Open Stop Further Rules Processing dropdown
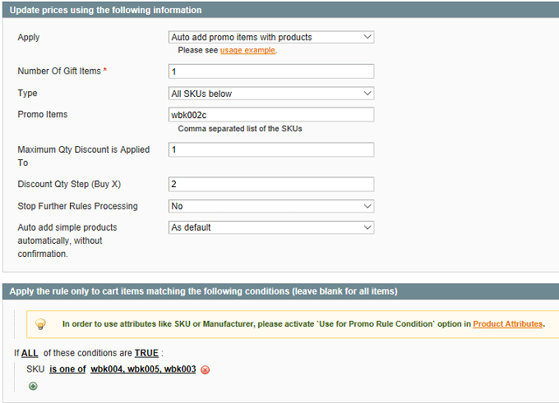This screenshot has width=559, height=403. pyautogui.click(x=271, y=206)
